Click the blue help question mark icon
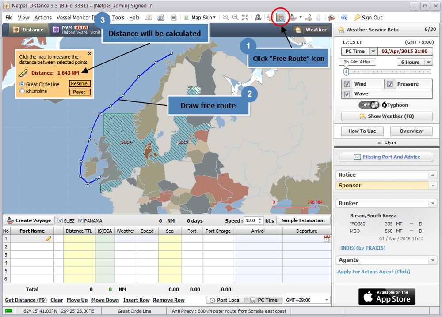This screenshot has width=442, height=317. (344, 18)
